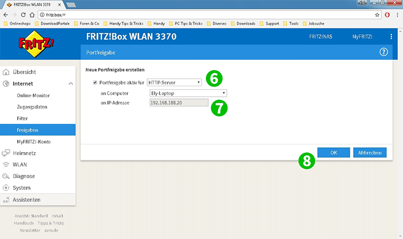Click the Ansicht: Standard link
The image size is (403, 239).
(31, 216)
